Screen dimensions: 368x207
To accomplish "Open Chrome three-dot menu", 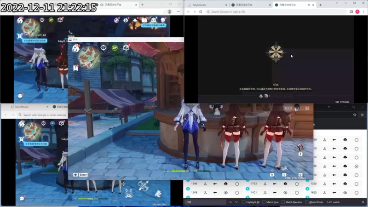I will click(363, 11).
